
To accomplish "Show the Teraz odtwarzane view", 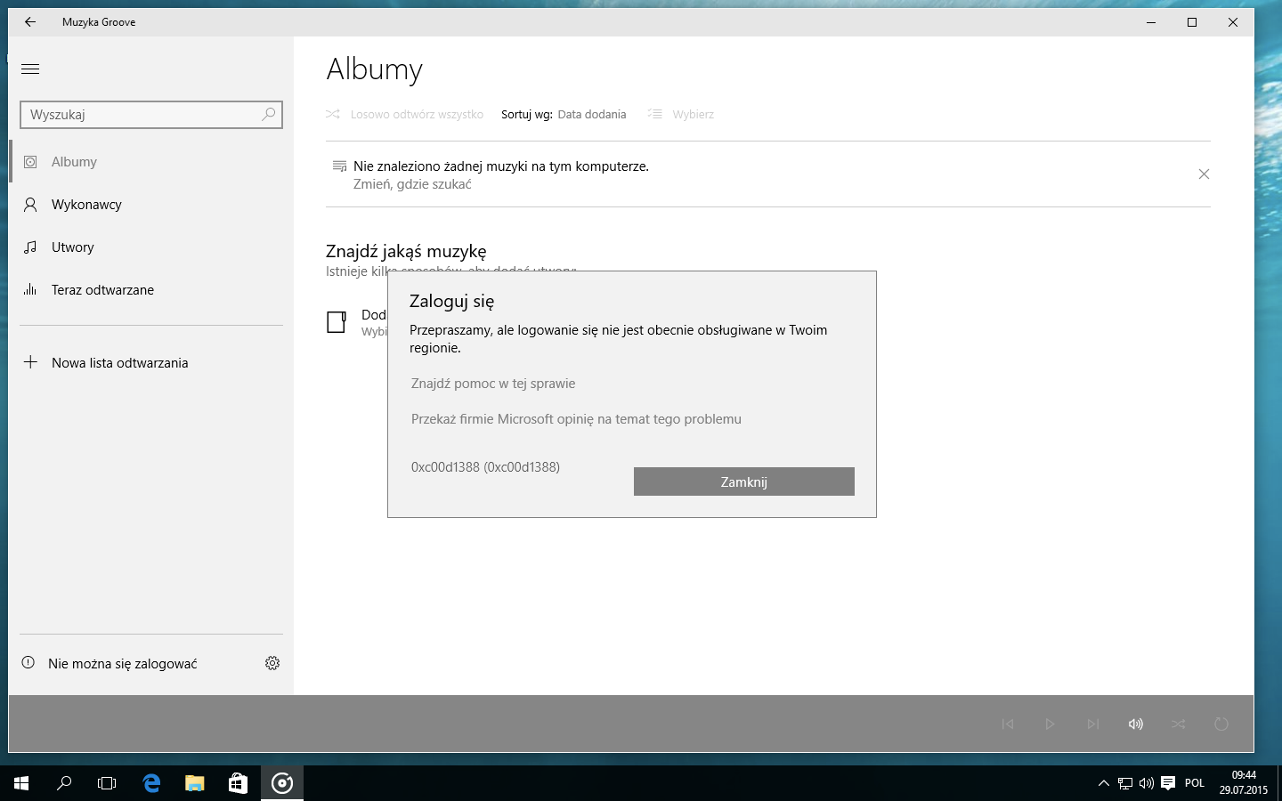I will (151, 290).
